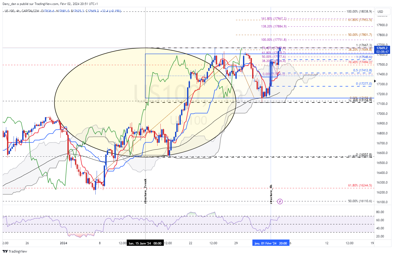Click the 17200.0 price axis label
The image size is (394, 256).
(382, 94)
